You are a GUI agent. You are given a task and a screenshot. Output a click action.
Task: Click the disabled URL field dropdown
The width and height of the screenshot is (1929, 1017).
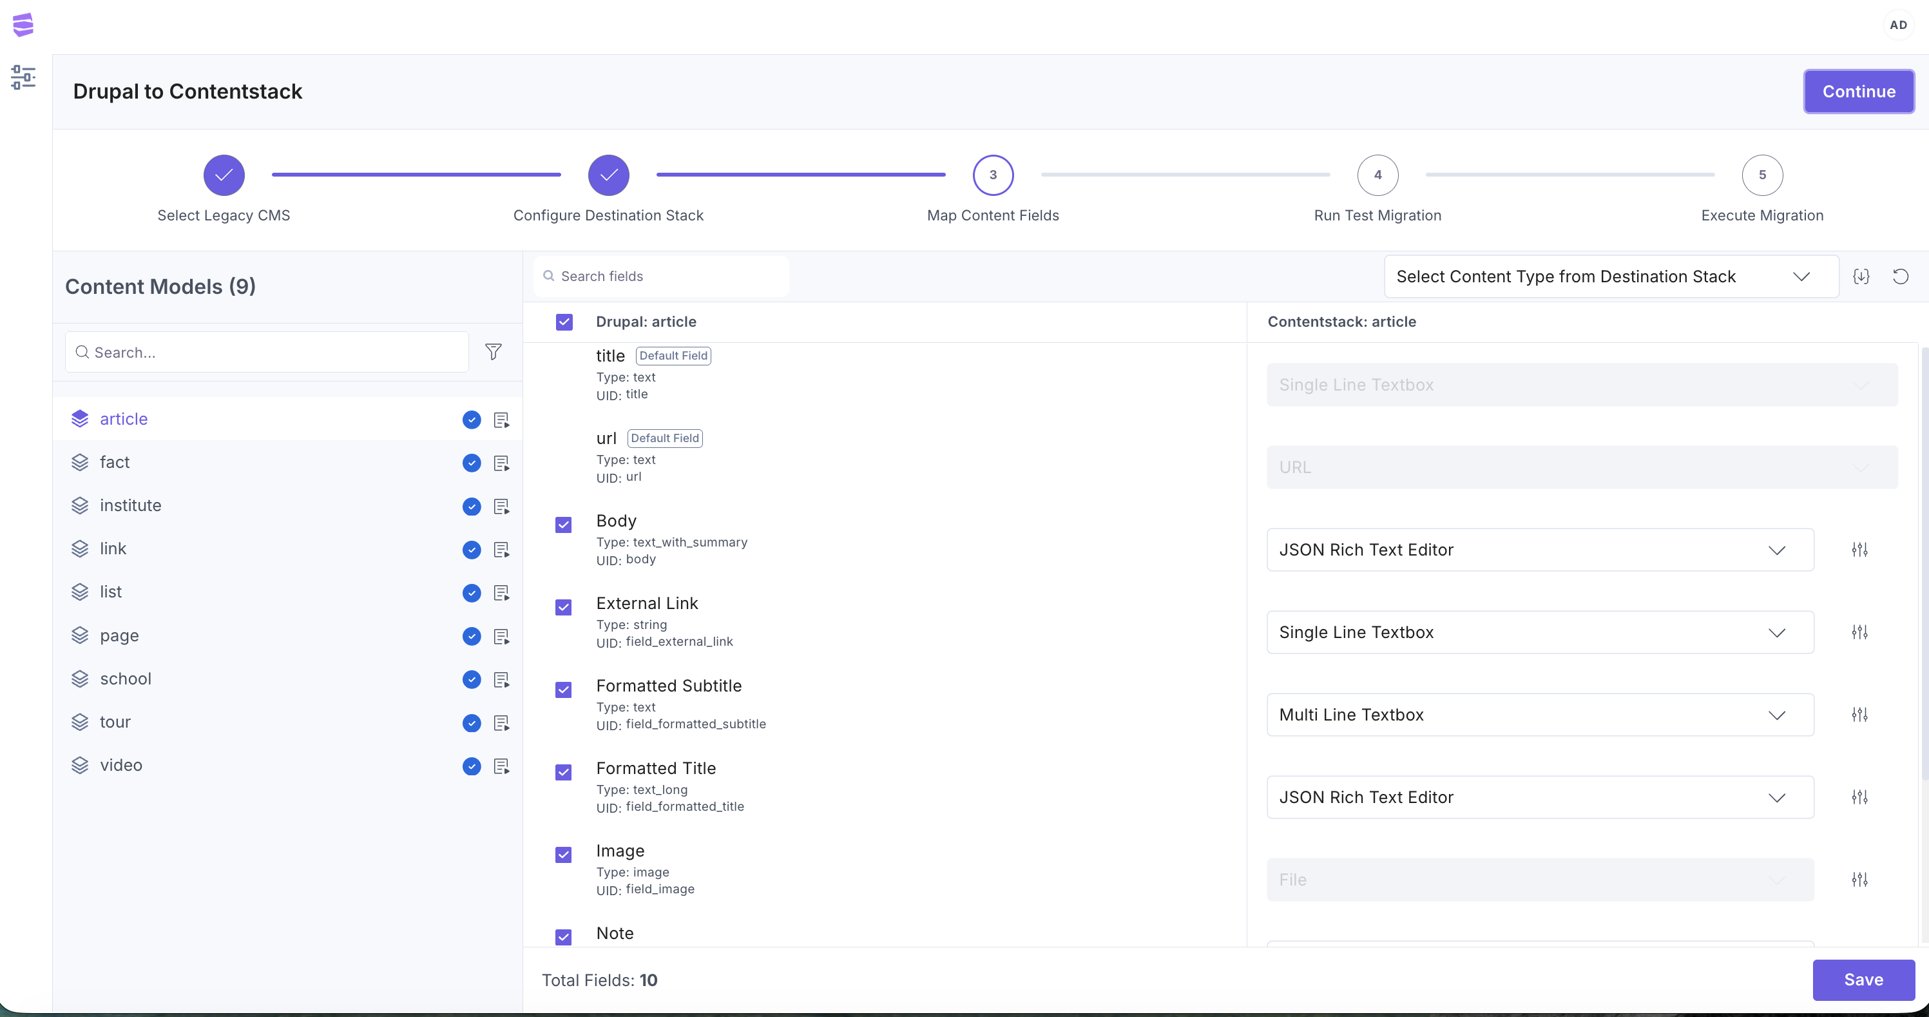pos(1582,467)
